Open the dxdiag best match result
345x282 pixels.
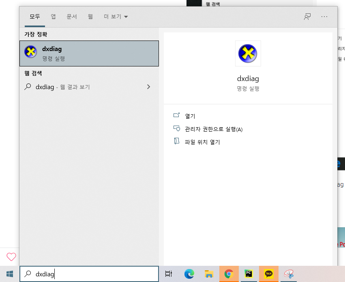click(x=89, y=53)
